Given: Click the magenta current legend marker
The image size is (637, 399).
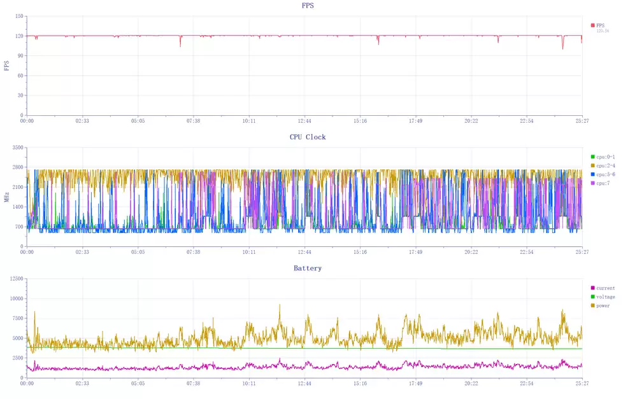Looking at the screenshot, I should click(x=593, y=288).
